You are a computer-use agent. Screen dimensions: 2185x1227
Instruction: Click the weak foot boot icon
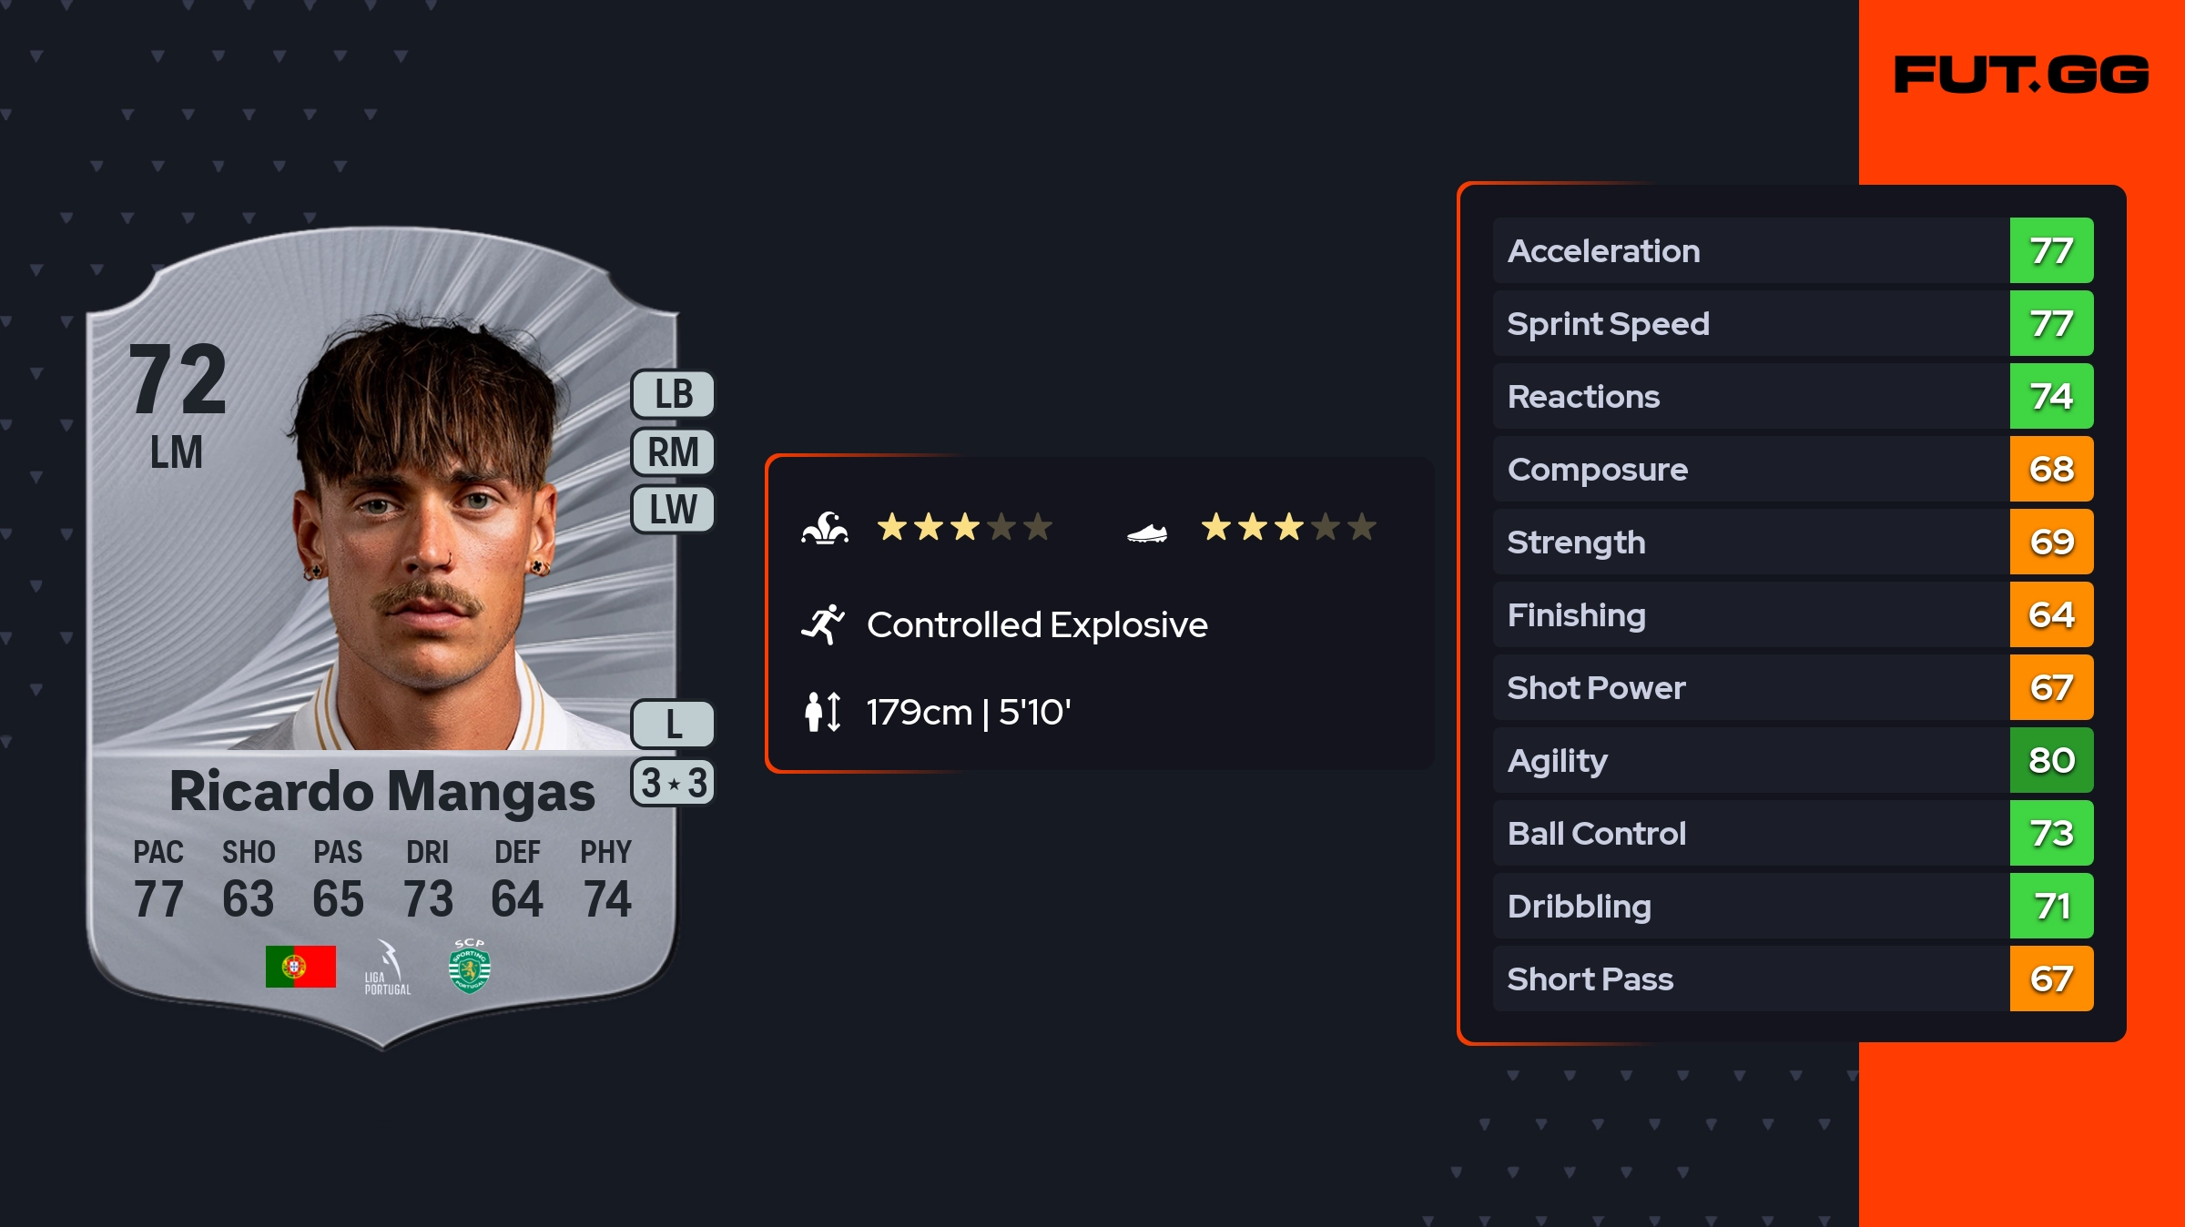tap(1147, 532)
